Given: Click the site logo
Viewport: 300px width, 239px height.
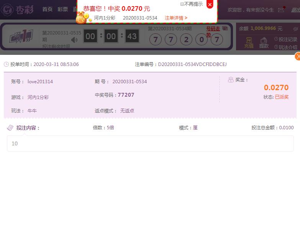Looking at the screenshot, I should (x=18, y=10).
